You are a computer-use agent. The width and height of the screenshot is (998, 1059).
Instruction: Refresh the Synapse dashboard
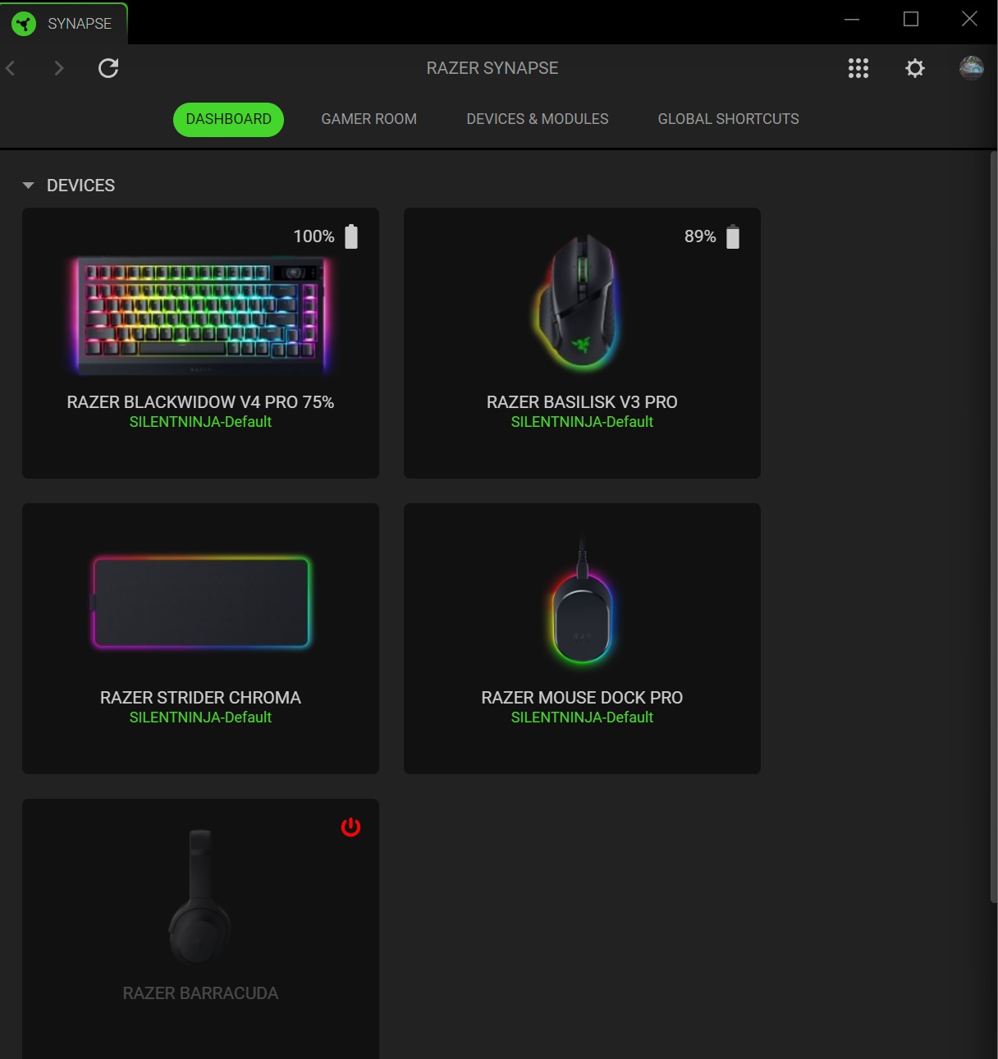point(108,68)
